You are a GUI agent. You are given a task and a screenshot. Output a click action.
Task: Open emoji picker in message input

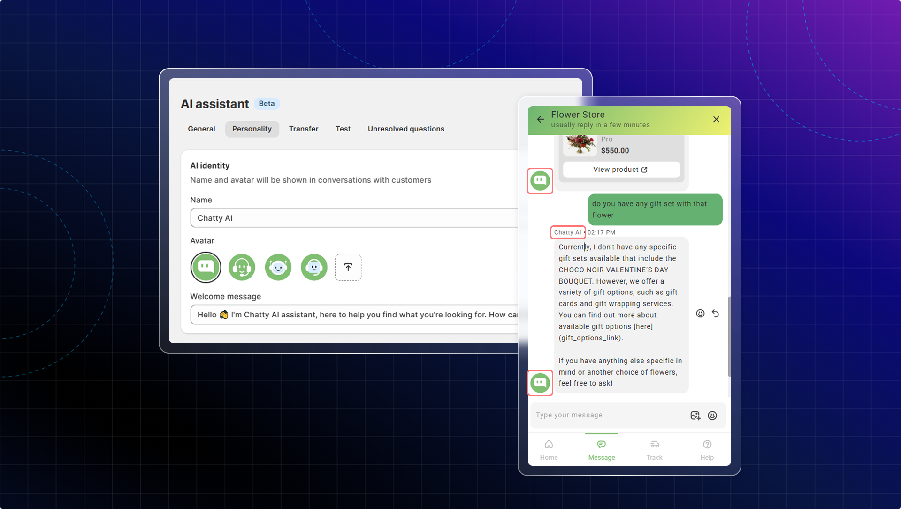[x=712, y=416]
